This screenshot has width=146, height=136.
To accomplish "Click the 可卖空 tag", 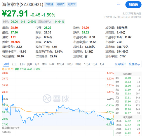I will pos(72,4).
